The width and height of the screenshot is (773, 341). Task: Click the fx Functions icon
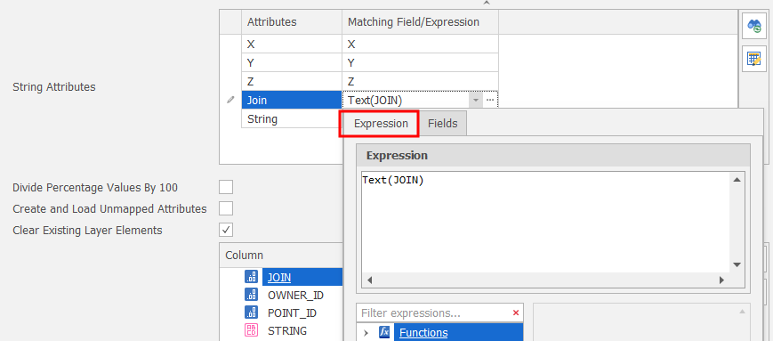coord(384,332)
